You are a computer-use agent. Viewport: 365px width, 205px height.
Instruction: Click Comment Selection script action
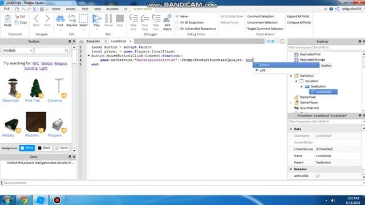[261, 17]
